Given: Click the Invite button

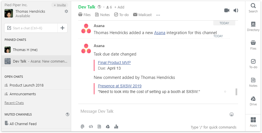Looking at the screenshot, I should (x=60, y=5).
